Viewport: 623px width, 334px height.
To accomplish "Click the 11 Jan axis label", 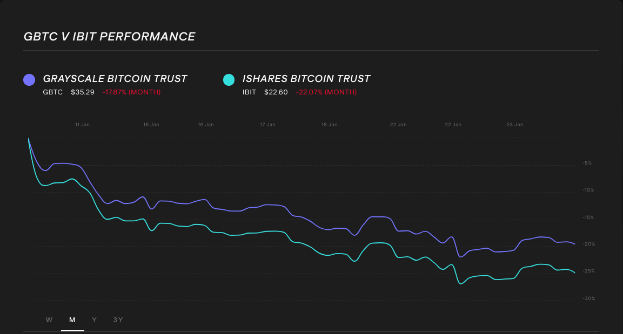I will pos(82,124).
